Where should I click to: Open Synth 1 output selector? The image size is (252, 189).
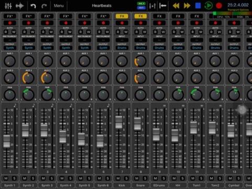(x=10, y=48)
